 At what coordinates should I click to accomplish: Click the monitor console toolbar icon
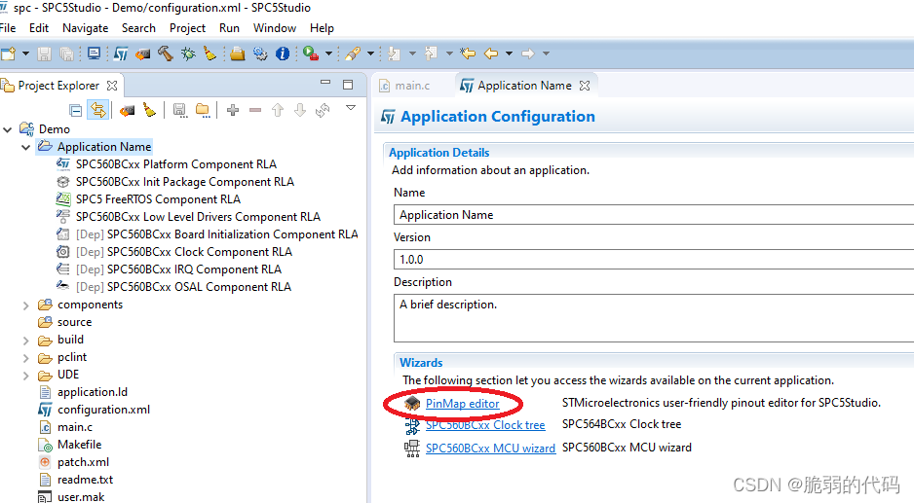click(x=94, y=54)
